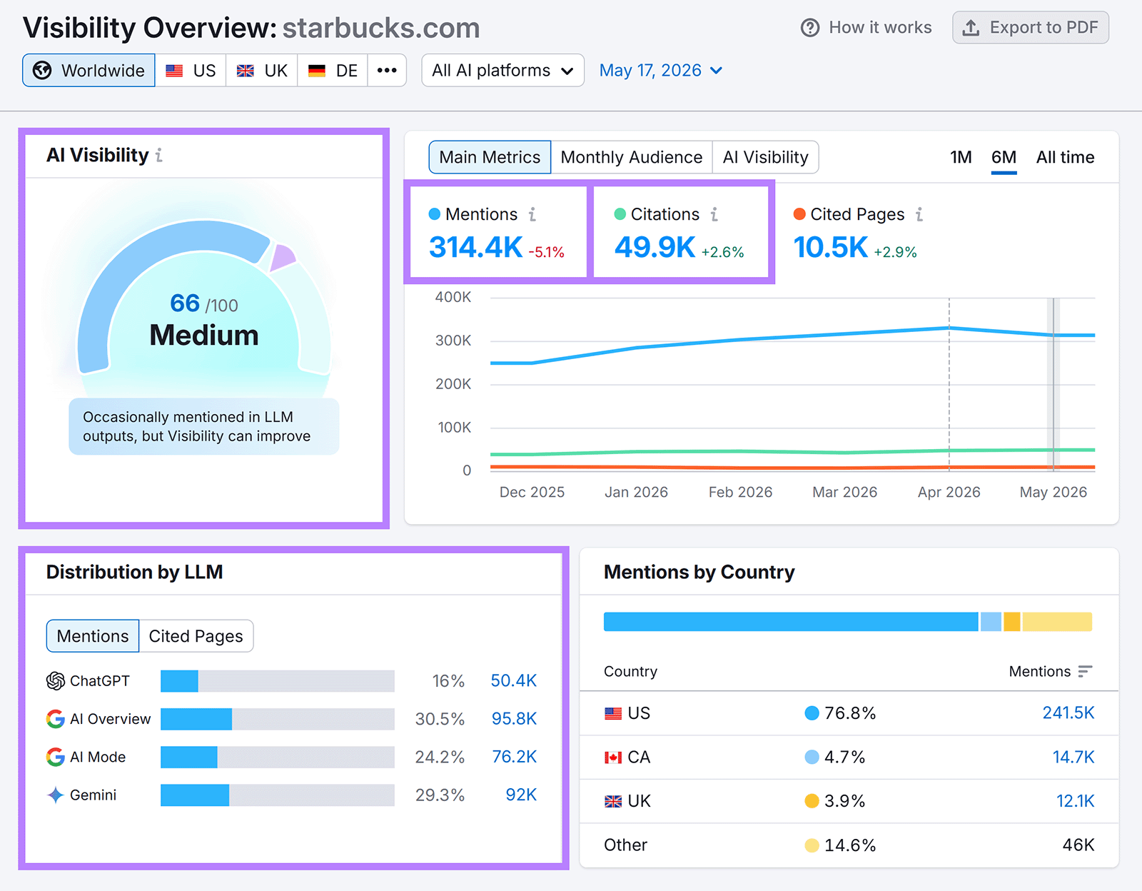This screenshot has height=891, width=1142.
Task: Switch region to UK
Action: [x=262, y=70]
